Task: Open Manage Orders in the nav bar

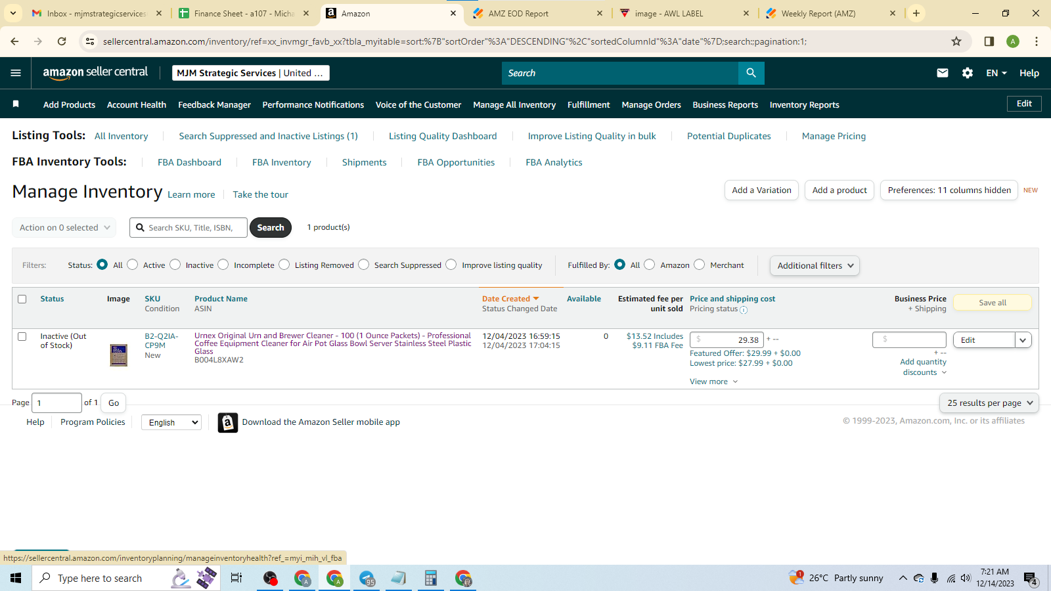Action: click(651, 104)
